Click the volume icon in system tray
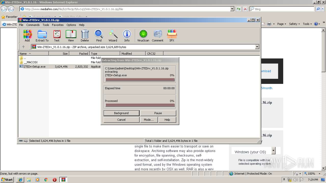 pos(295,180)
